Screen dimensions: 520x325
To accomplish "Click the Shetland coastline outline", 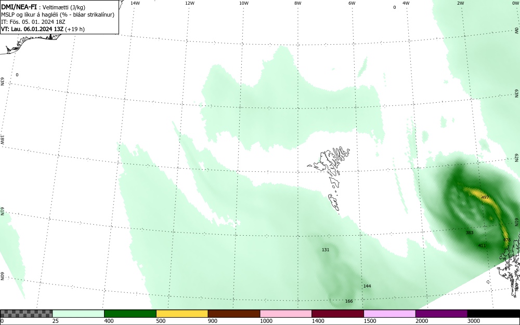I will click(509, 265).
